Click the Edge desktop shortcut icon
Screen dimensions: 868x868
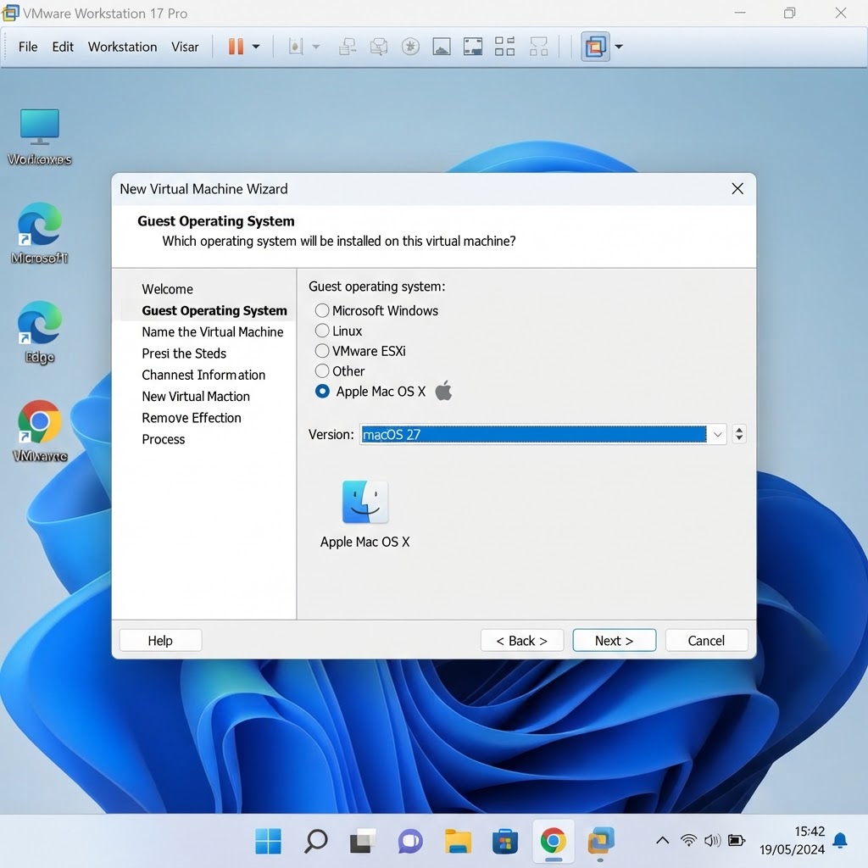[39, 323]
